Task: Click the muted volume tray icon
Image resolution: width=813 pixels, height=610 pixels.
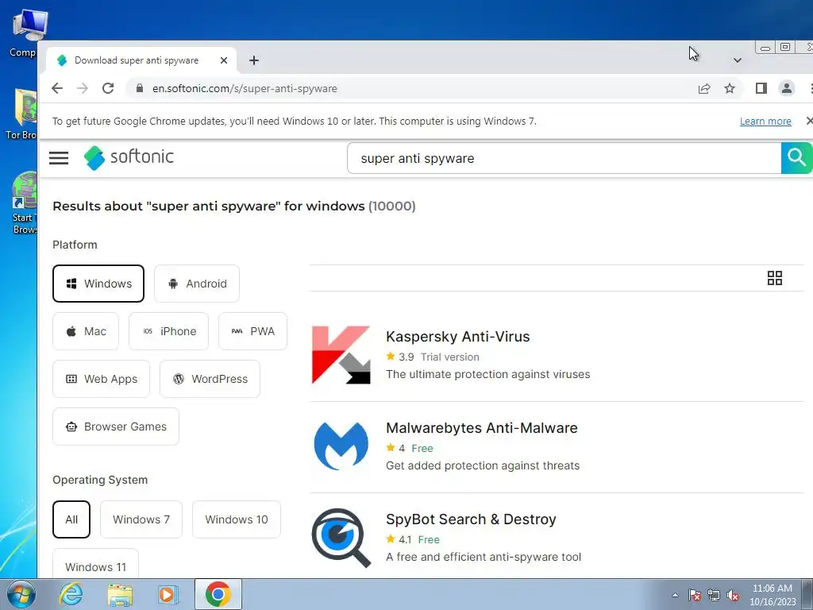Action: click(733, 595)
